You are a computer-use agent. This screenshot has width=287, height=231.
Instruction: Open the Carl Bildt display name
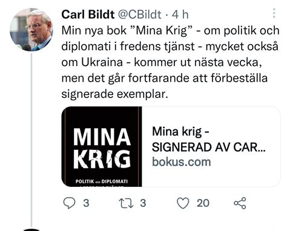coord(88,15)
